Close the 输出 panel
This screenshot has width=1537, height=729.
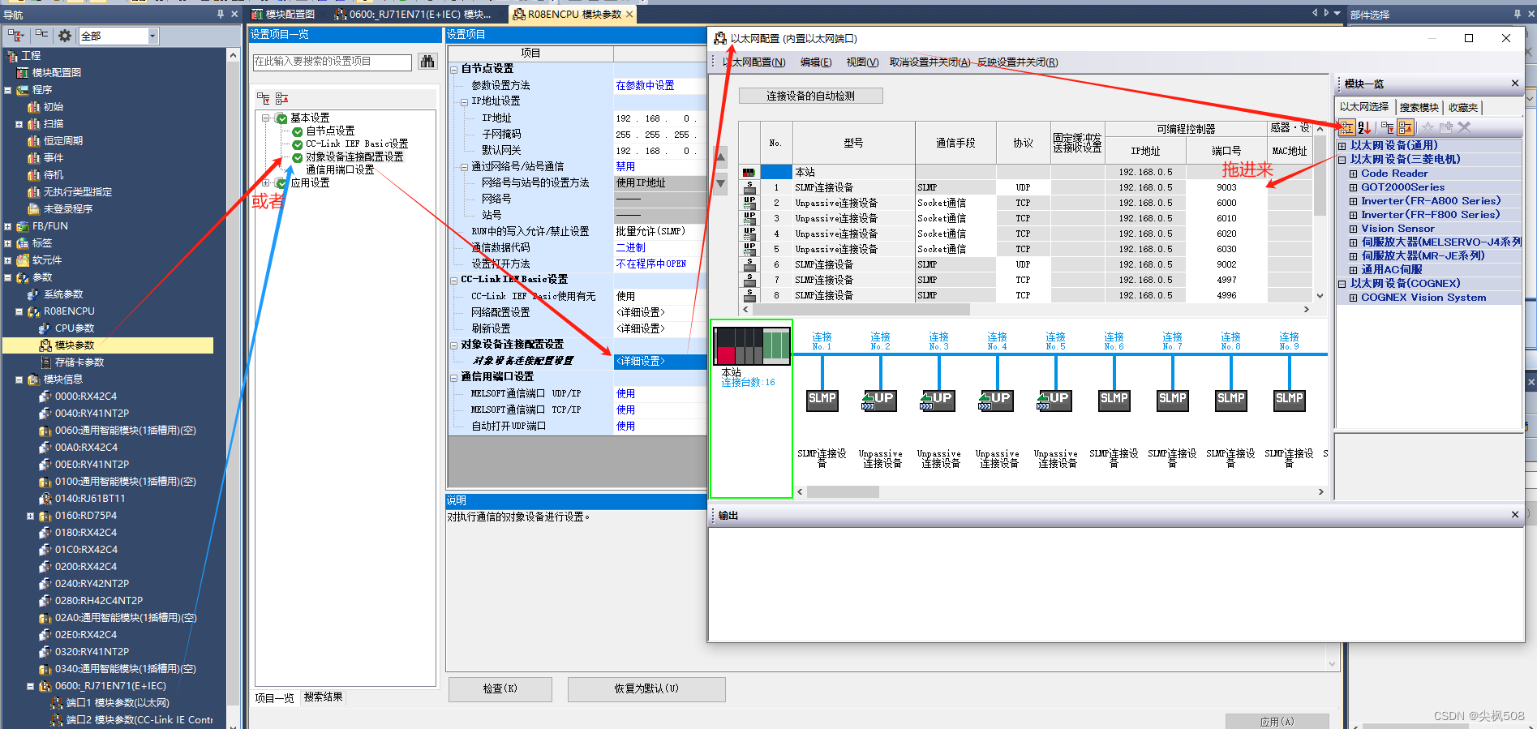click(1514, 515)
